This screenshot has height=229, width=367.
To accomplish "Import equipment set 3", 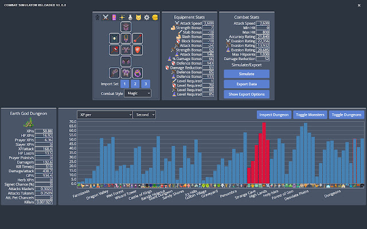I will click(x=146, y=84).
